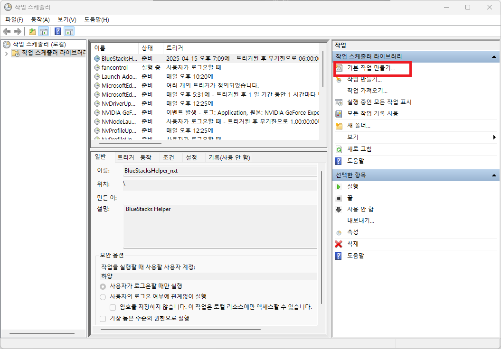Viewport: 501px width, 349px height.
Task: Open help from the toolbar question-mark icon
Action: [x=58, y=32]
